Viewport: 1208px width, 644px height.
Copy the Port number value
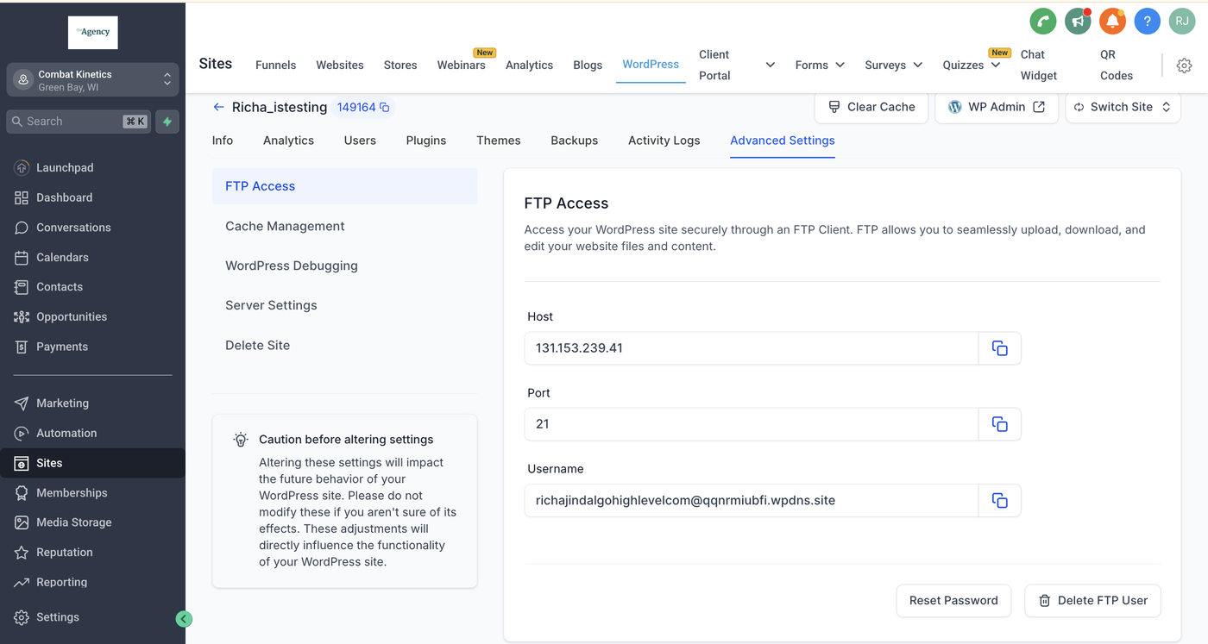[999, 424]
